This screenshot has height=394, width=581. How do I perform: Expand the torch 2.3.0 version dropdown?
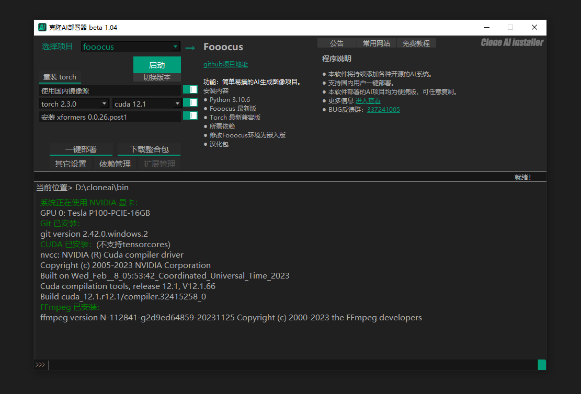click(74, 103)
